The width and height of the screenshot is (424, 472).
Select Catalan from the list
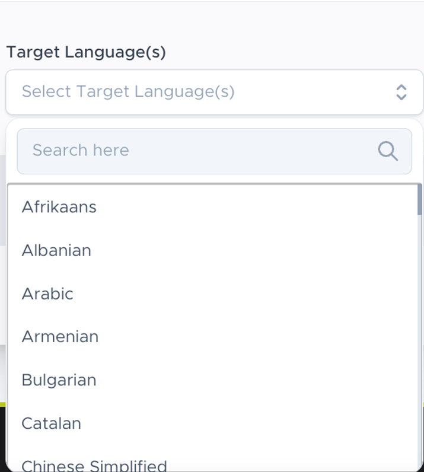(x=51, y=423)
